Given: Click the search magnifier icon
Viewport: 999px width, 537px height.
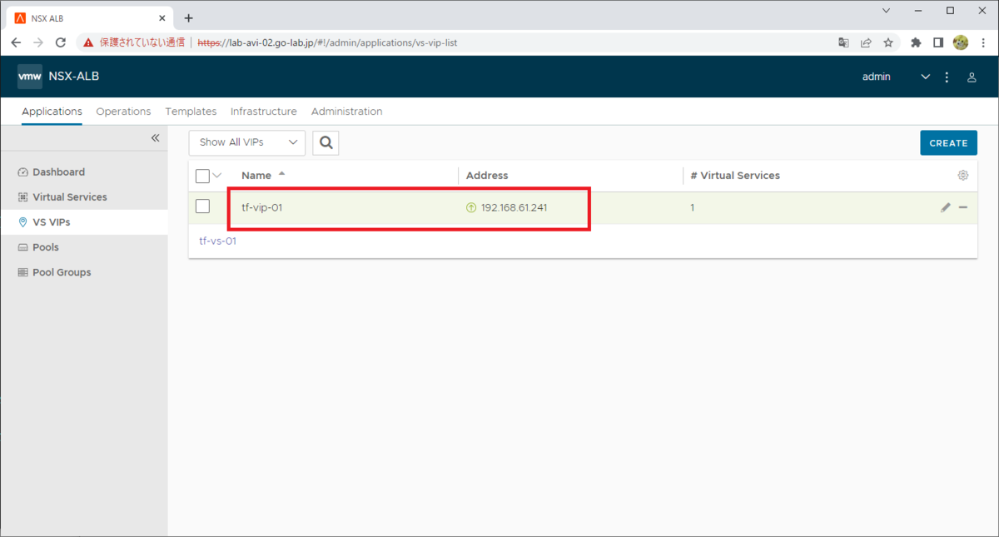Looking at the screenshot, I should 325,142.
